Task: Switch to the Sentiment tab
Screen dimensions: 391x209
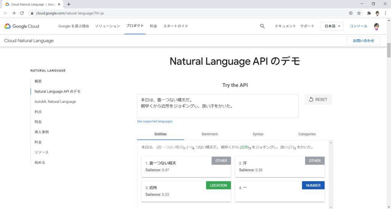Action: (x=210, y=134)
